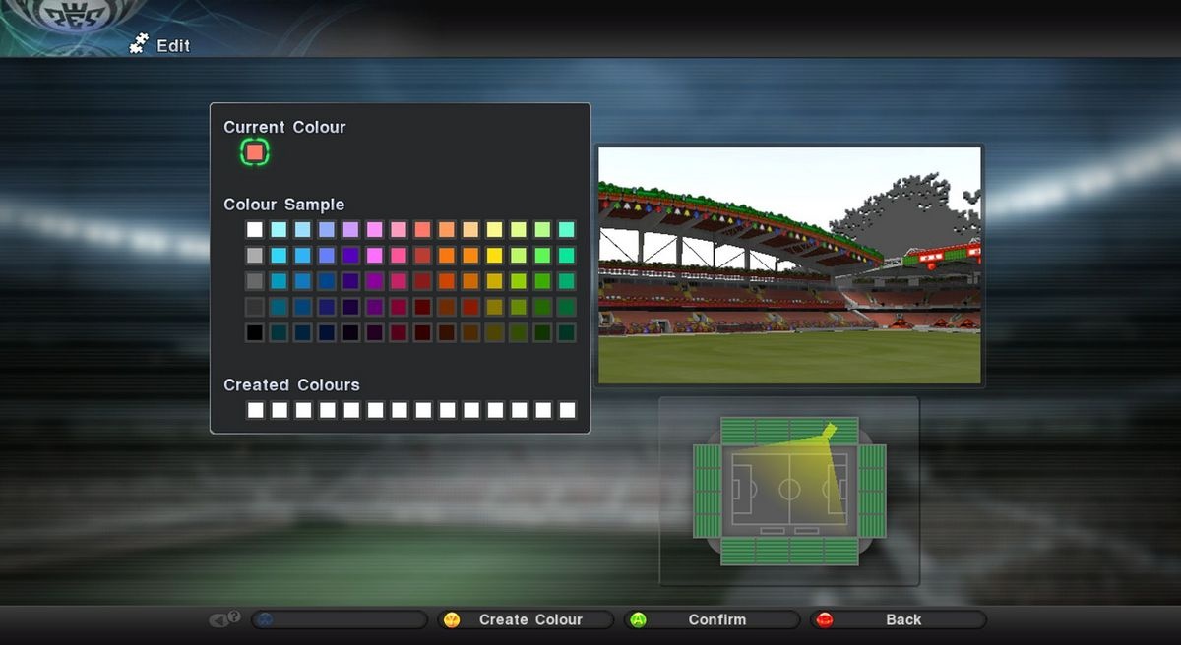Click the Edit icon in the header
Viewport: 1181px width, 645px height.
click(139, 44)
